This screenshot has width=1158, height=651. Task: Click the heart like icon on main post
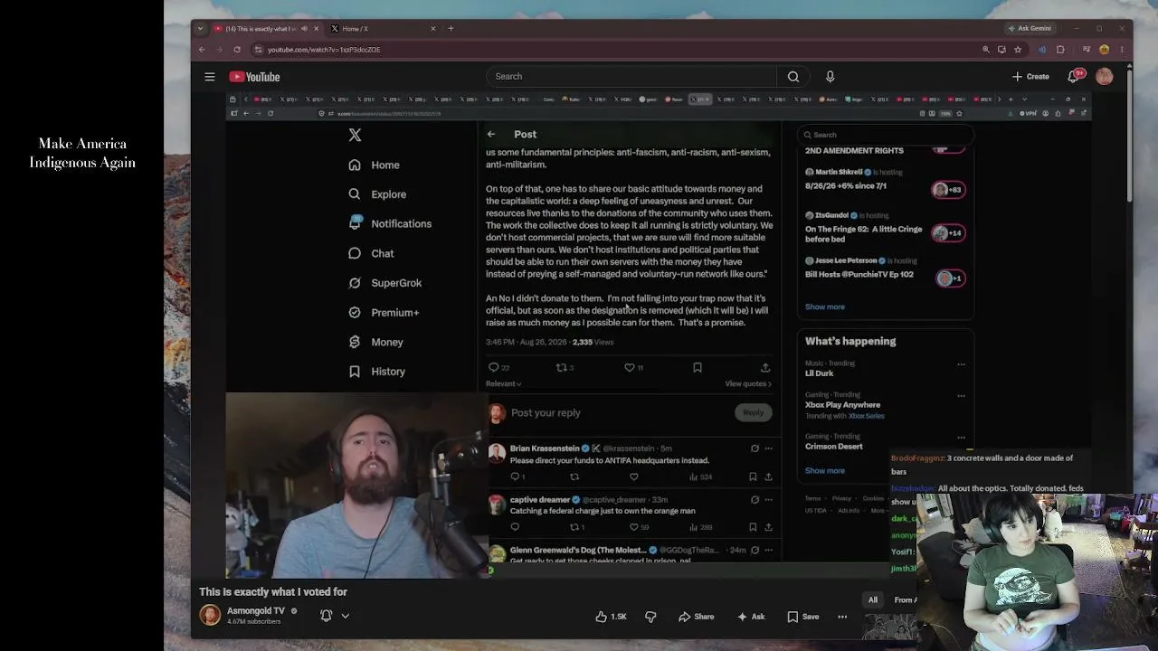coord(630,367)
